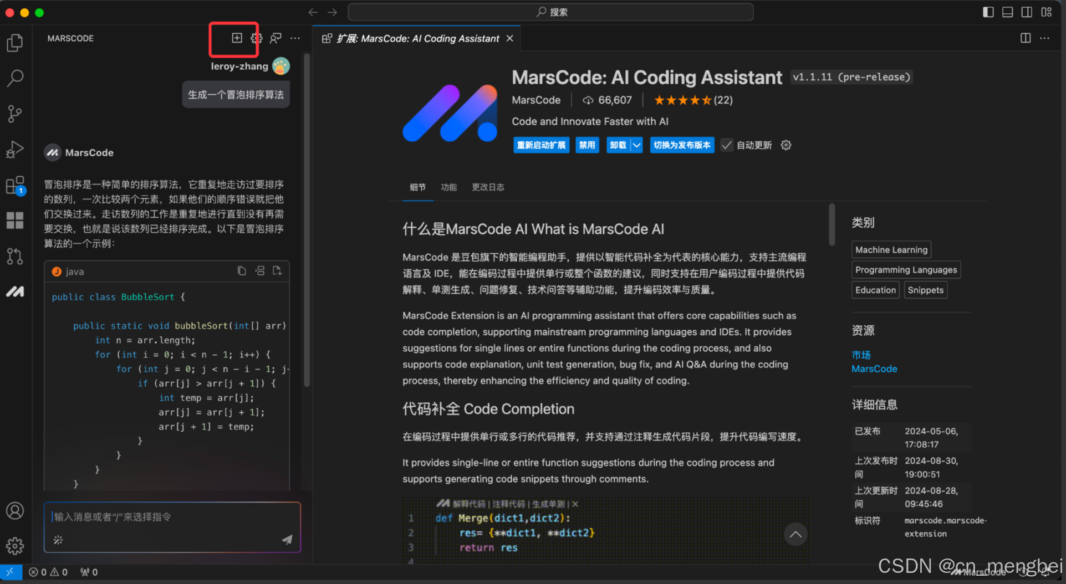Copy the java code block
Screen dimensions: 1066x584
pyautogui.click(x=242, y=271)
